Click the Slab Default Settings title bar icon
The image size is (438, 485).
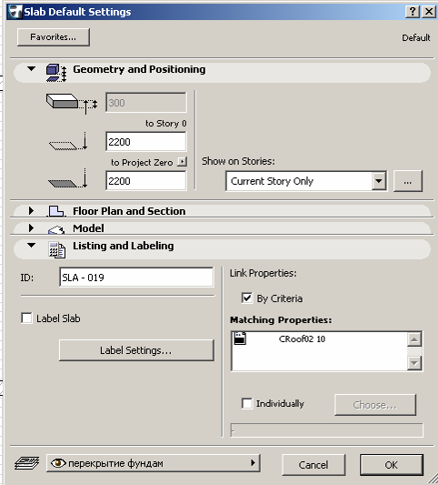coord(15,12)
